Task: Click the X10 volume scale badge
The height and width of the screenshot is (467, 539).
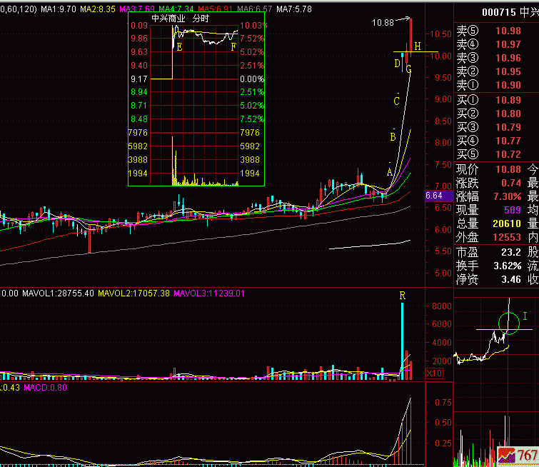Action: click(434, 373)
